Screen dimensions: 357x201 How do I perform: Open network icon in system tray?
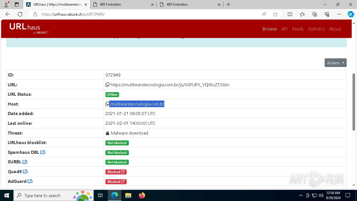pyautogui.click(x=314, y=195)
